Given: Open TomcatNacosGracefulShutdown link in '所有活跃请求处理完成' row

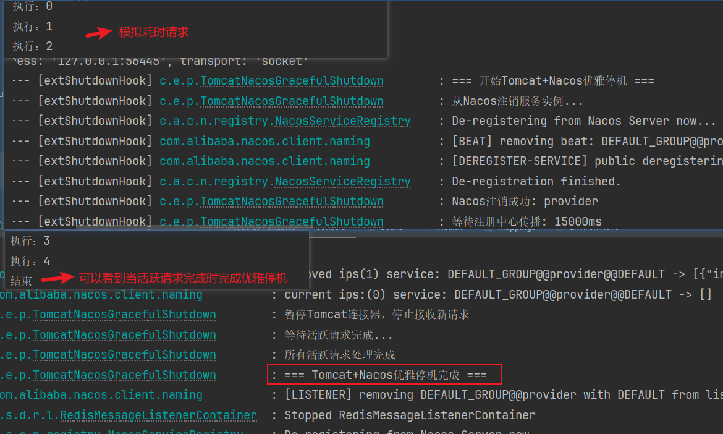Looking at the screenshot, I should point(124,355).
